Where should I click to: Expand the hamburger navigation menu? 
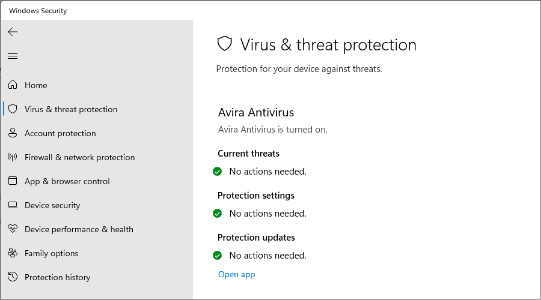click(13, 56)
